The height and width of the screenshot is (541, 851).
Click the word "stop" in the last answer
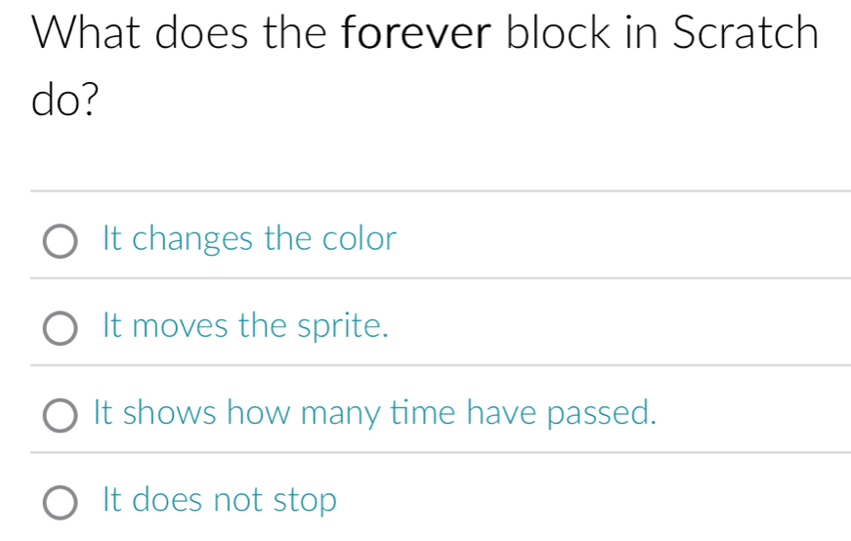coord(304,502)
